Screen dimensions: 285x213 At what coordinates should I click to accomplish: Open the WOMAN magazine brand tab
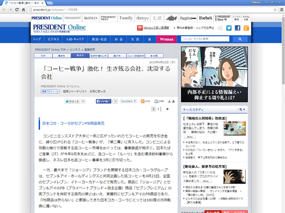pos(91,18)
